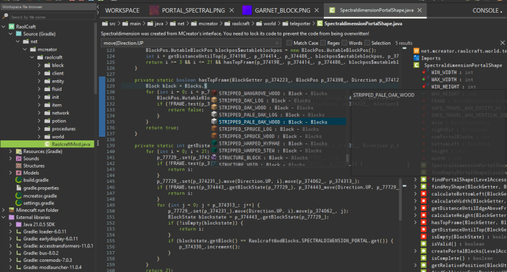Screen dimensions: 507x272
Task: Collapse the RaolCraft root node
Action: coord(4,27)
